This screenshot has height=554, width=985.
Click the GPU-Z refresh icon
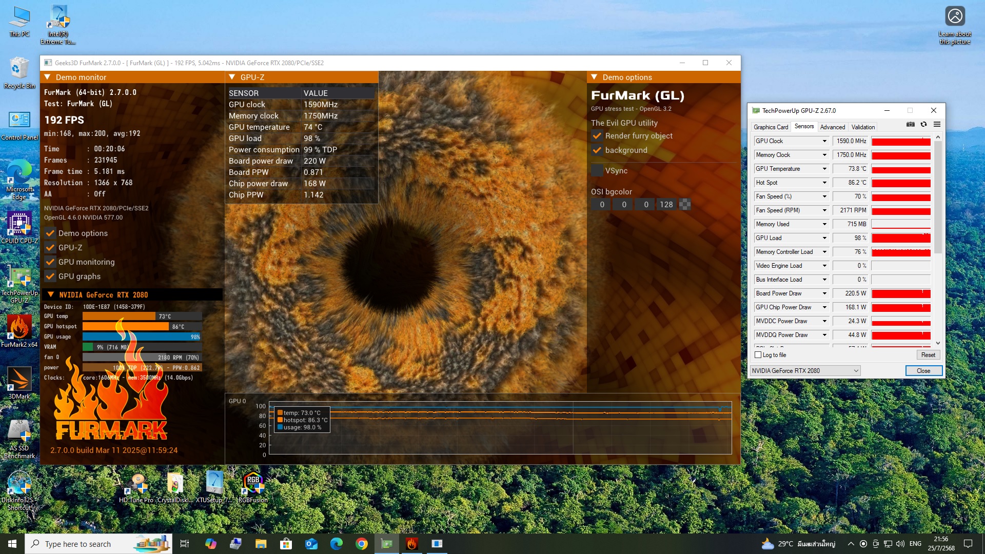(x=923, y=124)
